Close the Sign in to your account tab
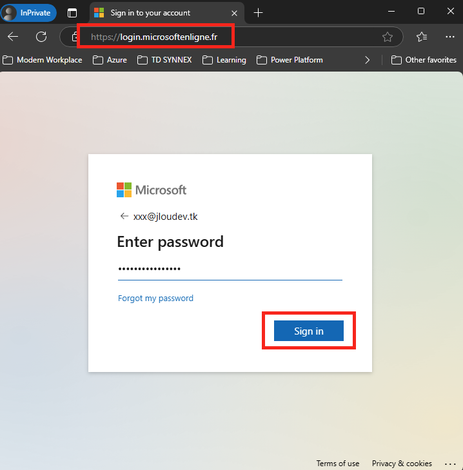 [x=235, y=13]
